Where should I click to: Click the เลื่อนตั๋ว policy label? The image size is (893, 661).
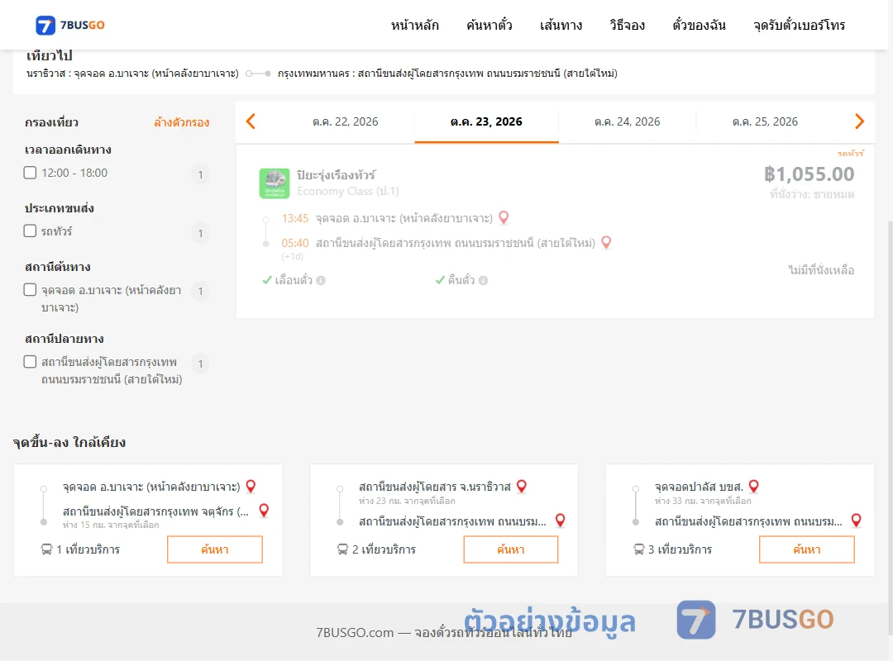pos(294,280)
